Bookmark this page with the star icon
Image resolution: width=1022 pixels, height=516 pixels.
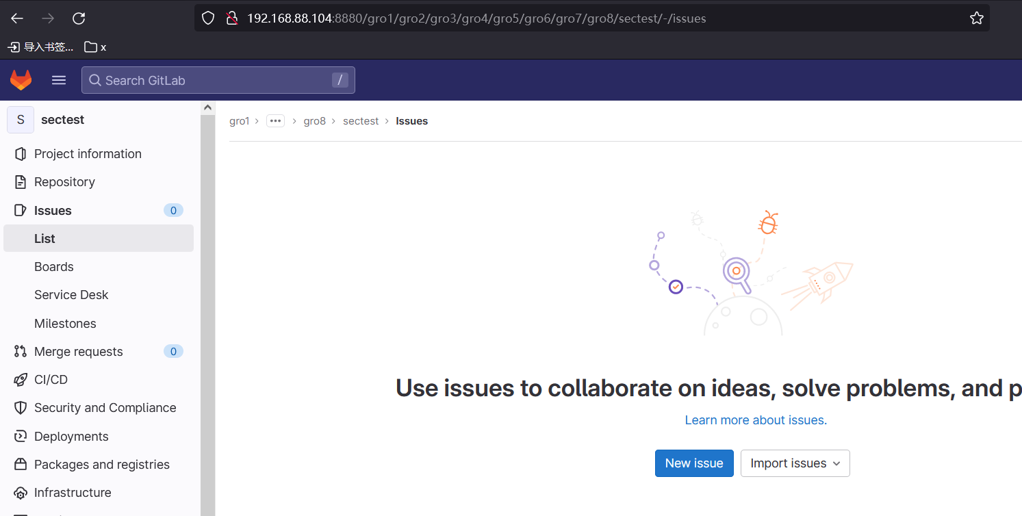977,18
